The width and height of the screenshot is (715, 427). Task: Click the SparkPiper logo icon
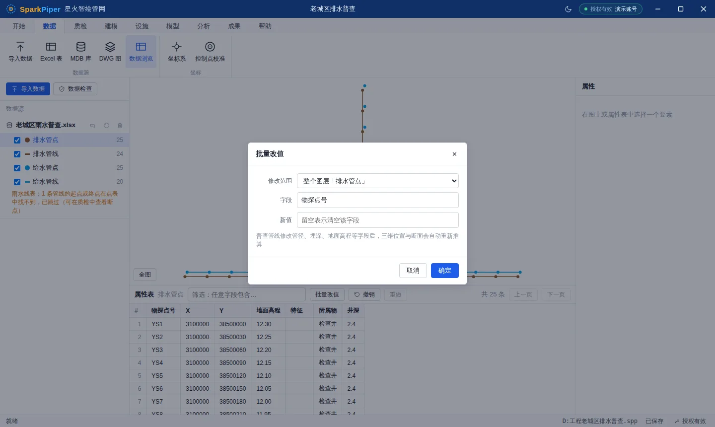point(11,9)
